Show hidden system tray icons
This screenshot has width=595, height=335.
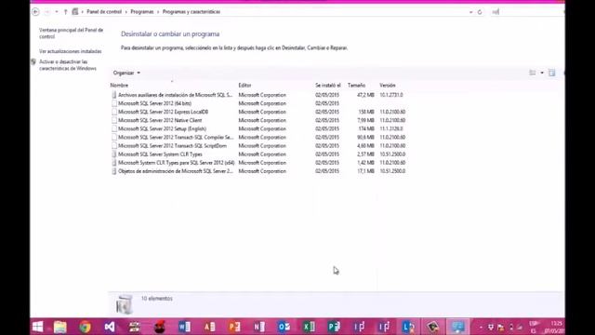point(481,327)
